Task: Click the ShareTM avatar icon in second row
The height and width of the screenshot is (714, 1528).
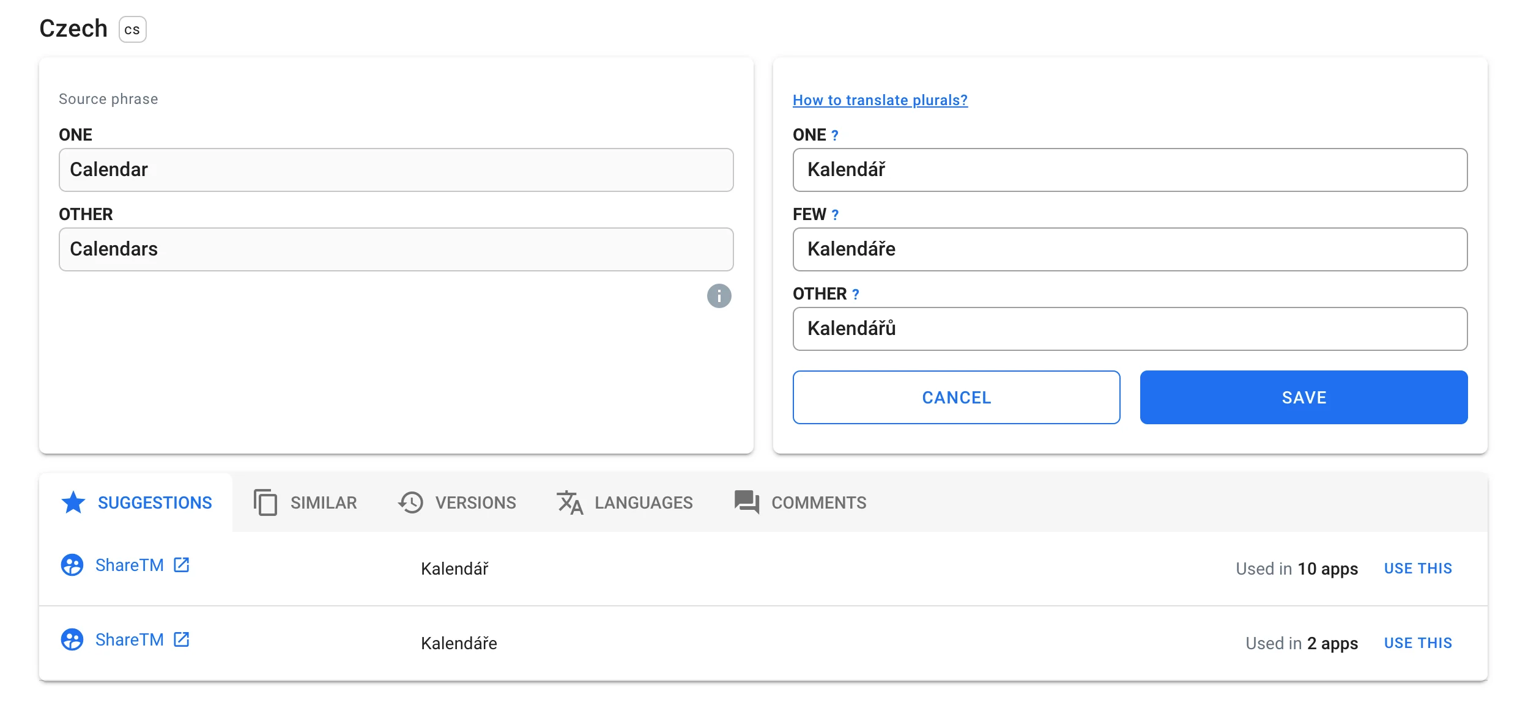Action: tap(72, 639)
